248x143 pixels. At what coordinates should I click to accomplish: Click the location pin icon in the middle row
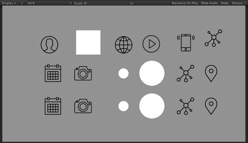click(x=211, y=74)
